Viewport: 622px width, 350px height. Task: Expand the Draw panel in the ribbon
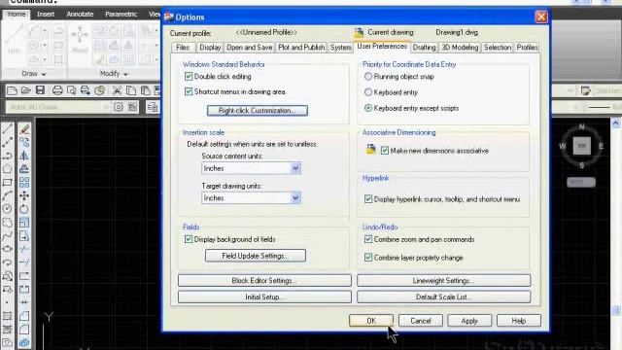pos(34,74)
